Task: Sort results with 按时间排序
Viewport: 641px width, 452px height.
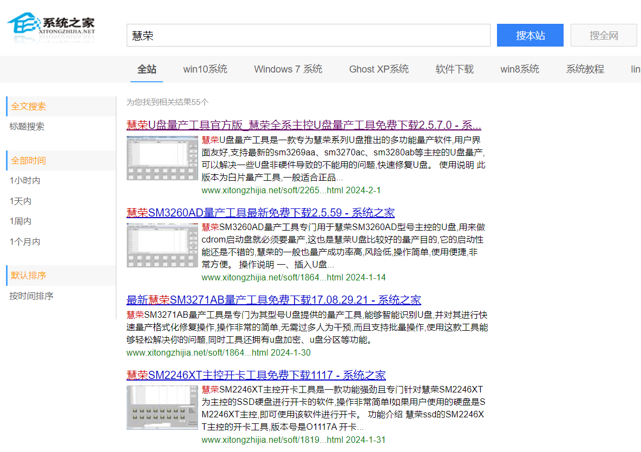Action: click(x=31, y=296)
